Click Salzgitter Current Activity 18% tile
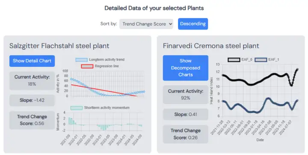 tap(32, 80)
